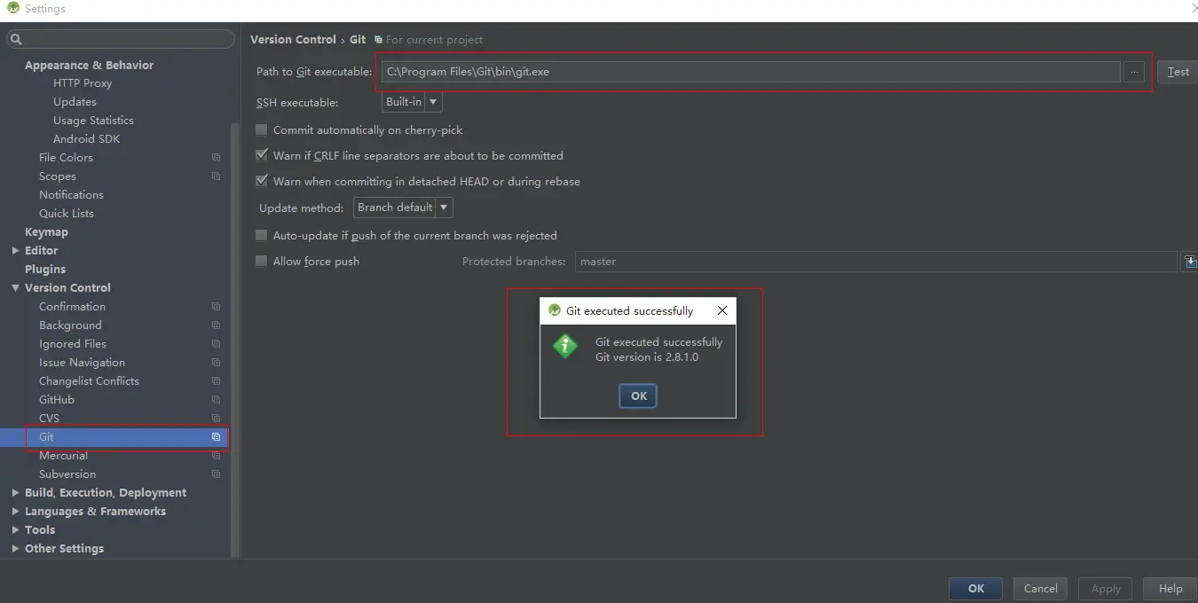Click the Test button for Git executable
This screenshot has height=603, width=1198.
click(1178, 72)
